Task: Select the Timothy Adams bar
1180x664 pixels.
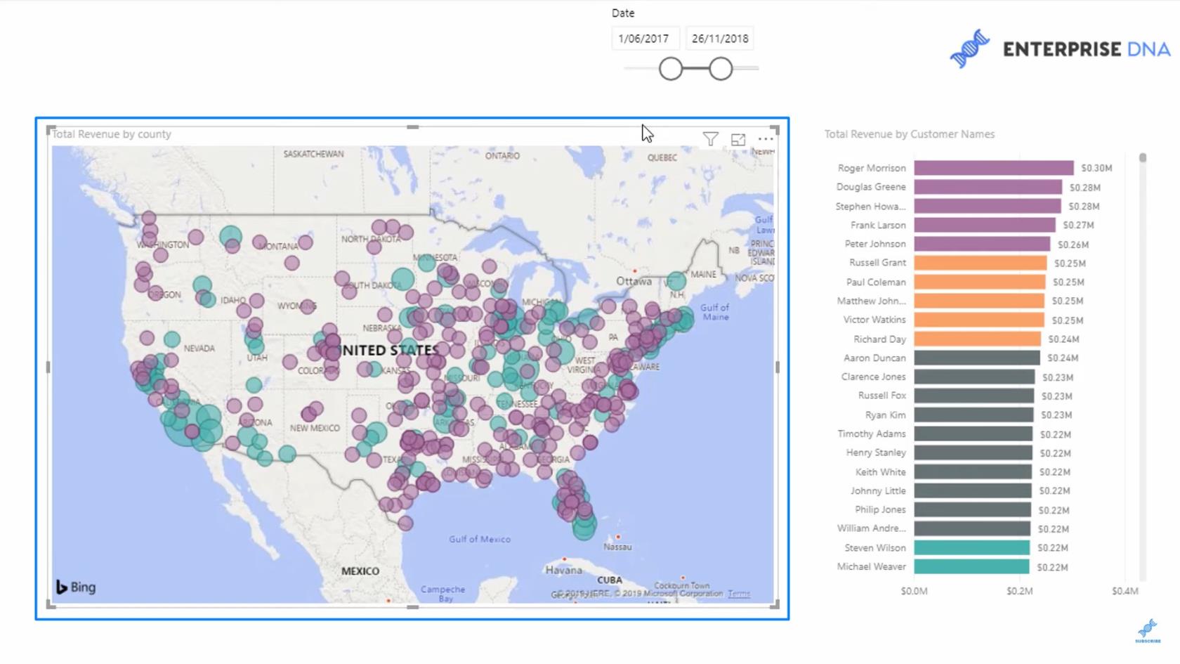Action: [x=973, y=434]
